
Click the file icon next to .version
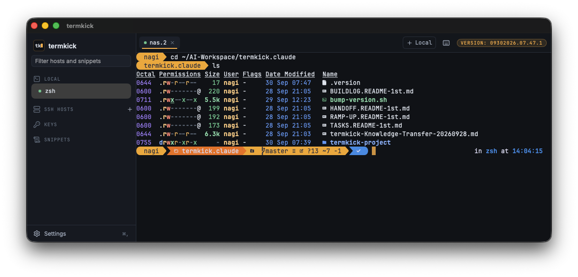click(x=324, y=83)
